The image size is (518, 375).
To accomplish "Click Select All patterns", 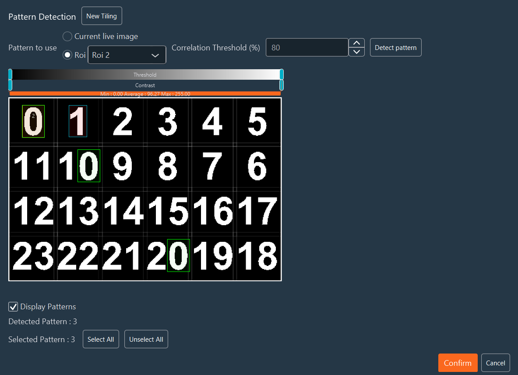I will click(101, 339).
